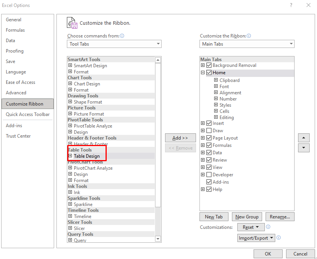Click the Cancel button
Viewport: 317px width, 259px height.
300,254
